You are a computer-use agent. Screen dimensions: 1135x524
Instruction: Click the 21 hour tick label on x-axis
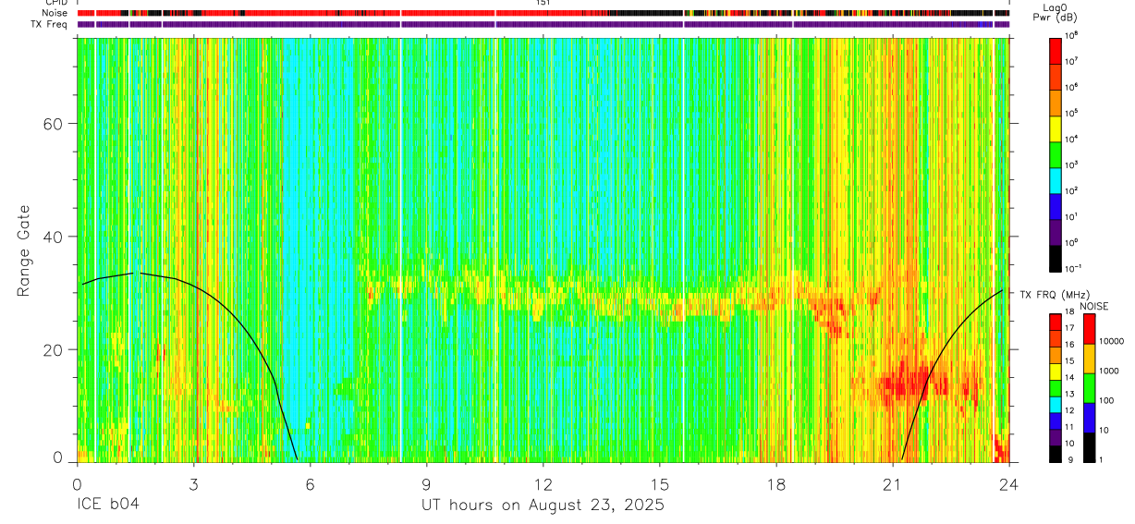click(892, 483)
